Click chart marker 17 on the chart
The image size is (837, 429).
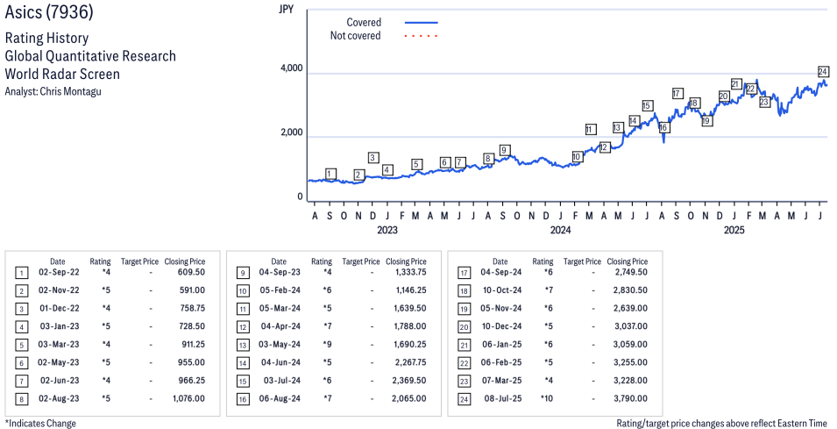point(677,93)
